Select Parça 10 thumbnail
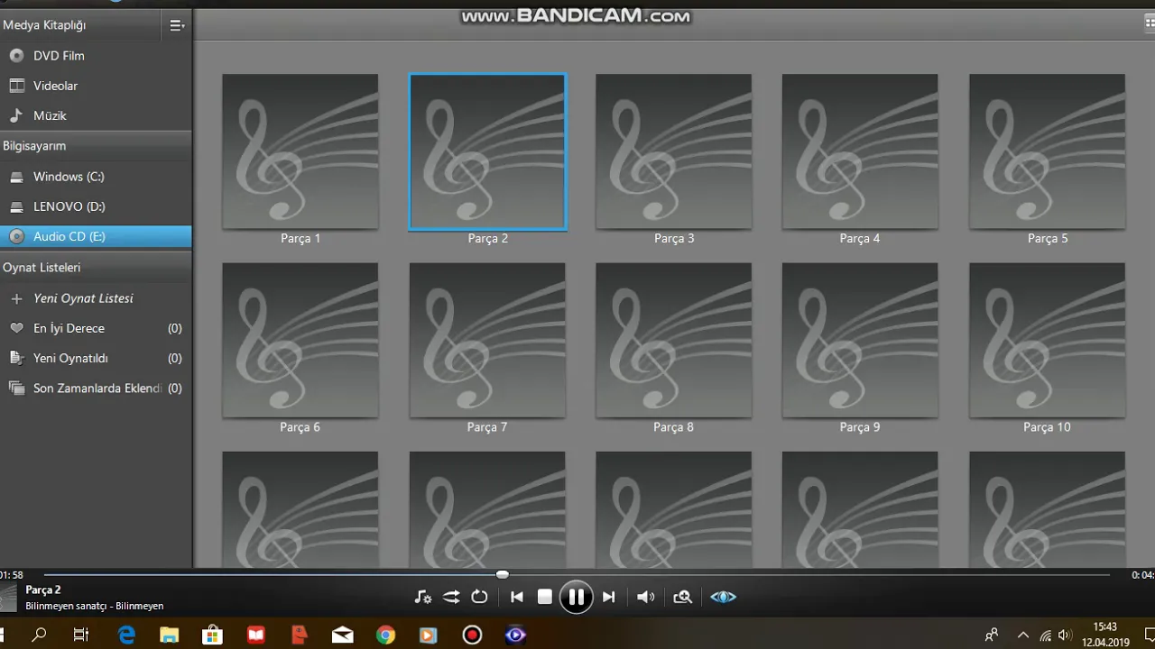The width and height of the screenshot is (1155, 649). pos(1047,341)
